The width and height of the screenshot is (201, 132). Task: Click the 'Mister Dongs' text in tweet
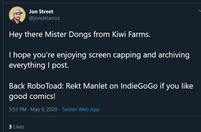(x=68, y=35)
